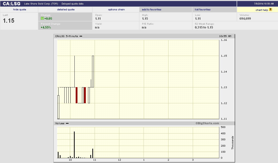Click the Volume legend marker icon
Viewport: 278px width, 163px height.
tap(67, 123)
